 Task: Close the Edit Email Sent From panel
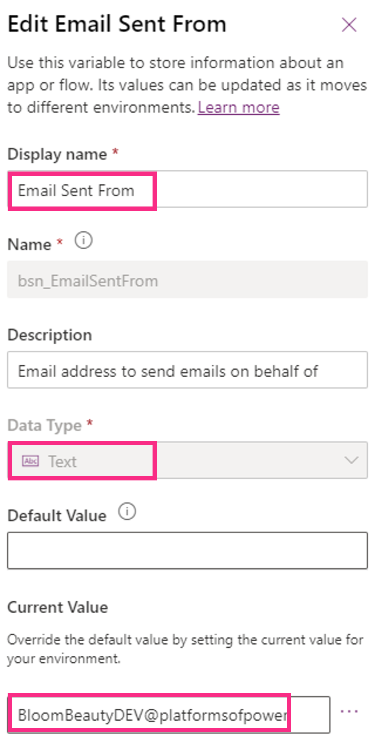[x=349, y=24]
